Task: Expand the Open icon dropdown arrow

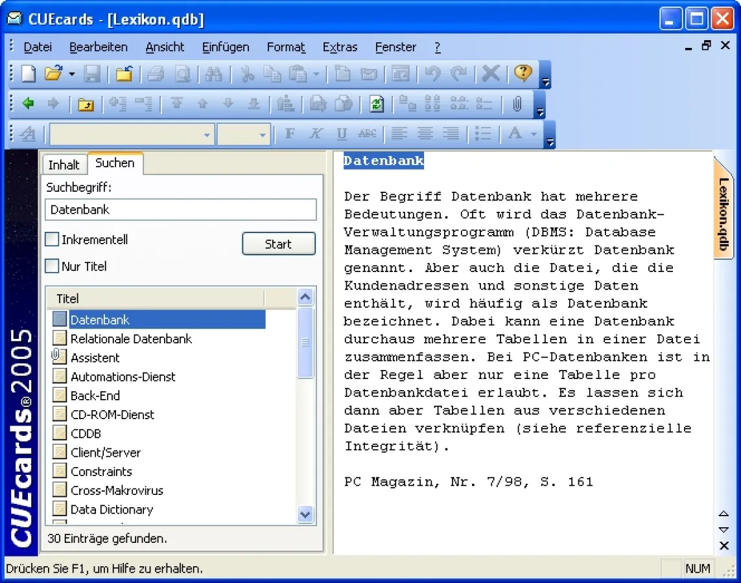Action: pyautogui.click(x=72, y=74)
